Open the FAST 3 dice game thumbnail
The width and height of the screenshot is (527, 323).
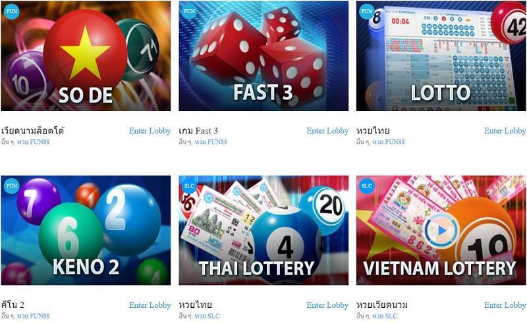[x=263, y=56]
